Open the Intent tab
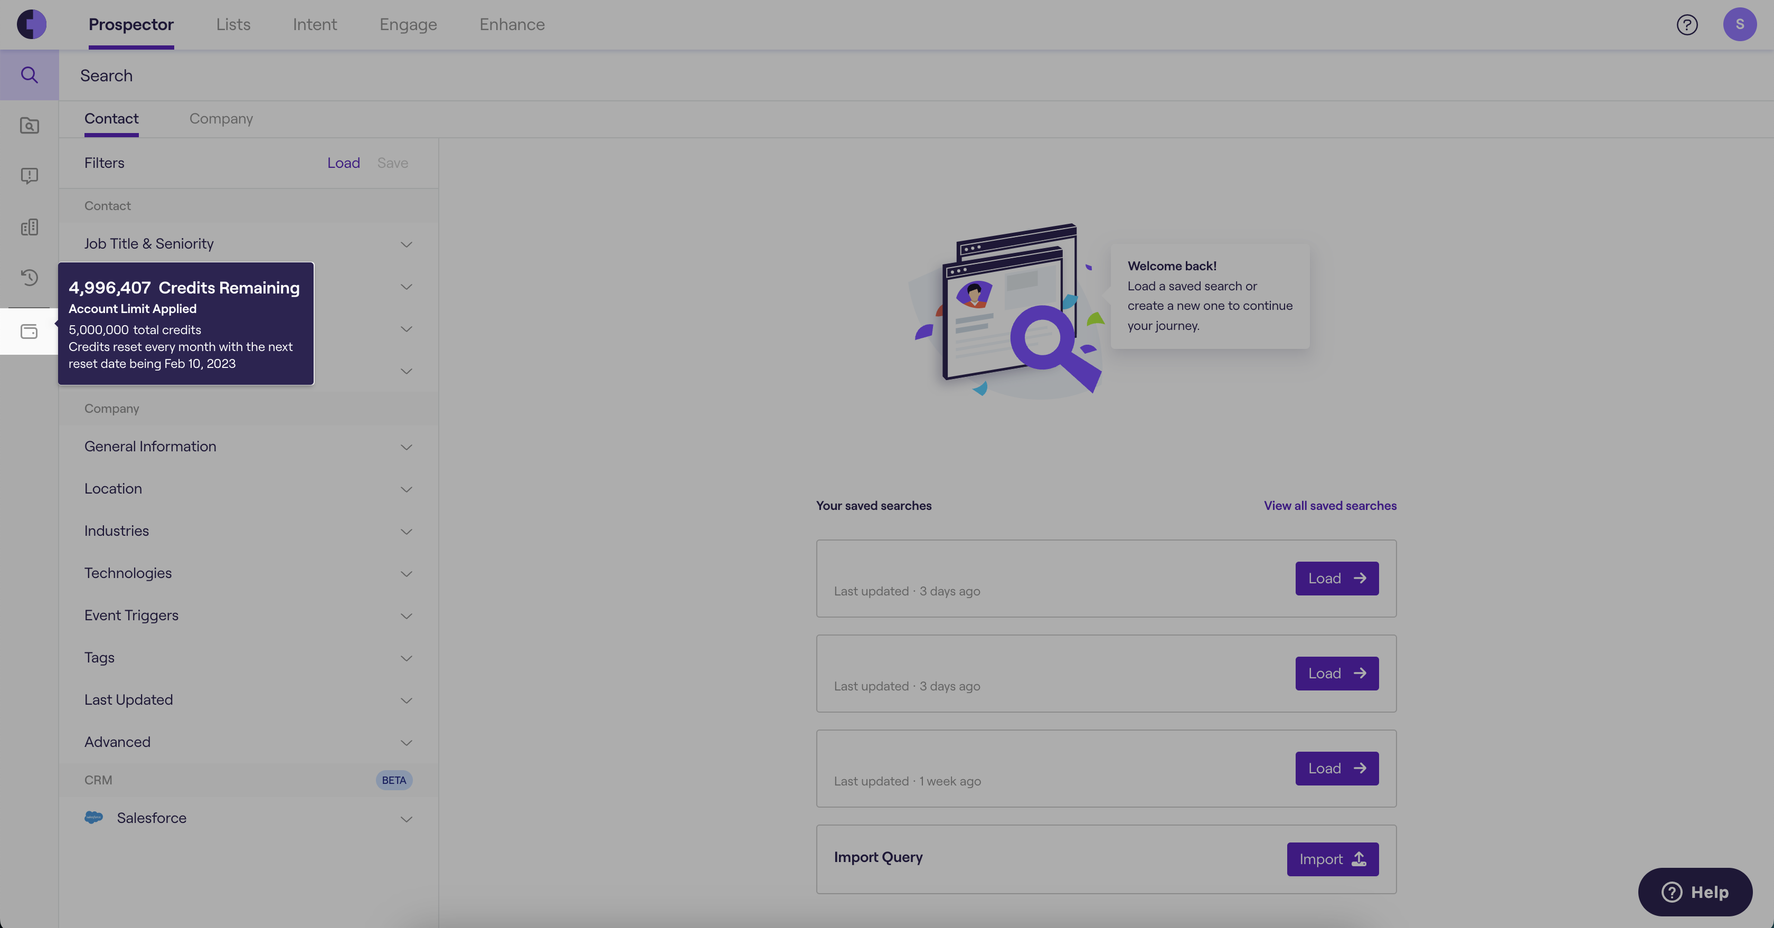The height and width of the screenshot is (928, 1774). pos(315,24)
